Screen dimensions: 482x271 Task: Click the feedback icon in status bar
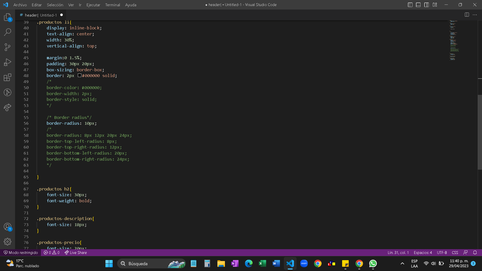(465, 252)
